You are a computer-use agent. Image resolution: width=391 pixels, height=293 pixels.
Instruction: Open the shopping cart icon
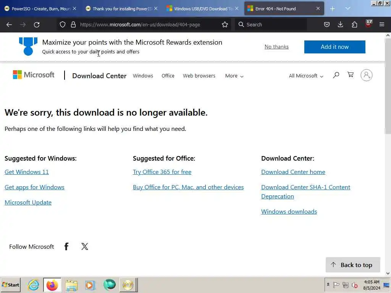click(351, 75)
